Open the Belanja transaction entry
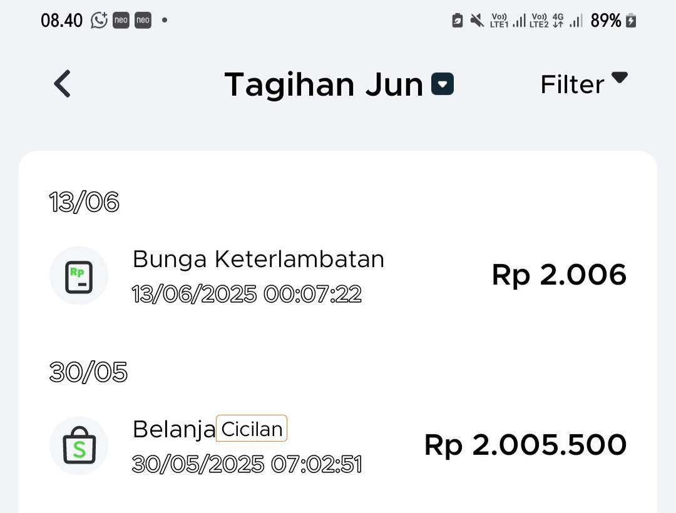 pos(338,445)
